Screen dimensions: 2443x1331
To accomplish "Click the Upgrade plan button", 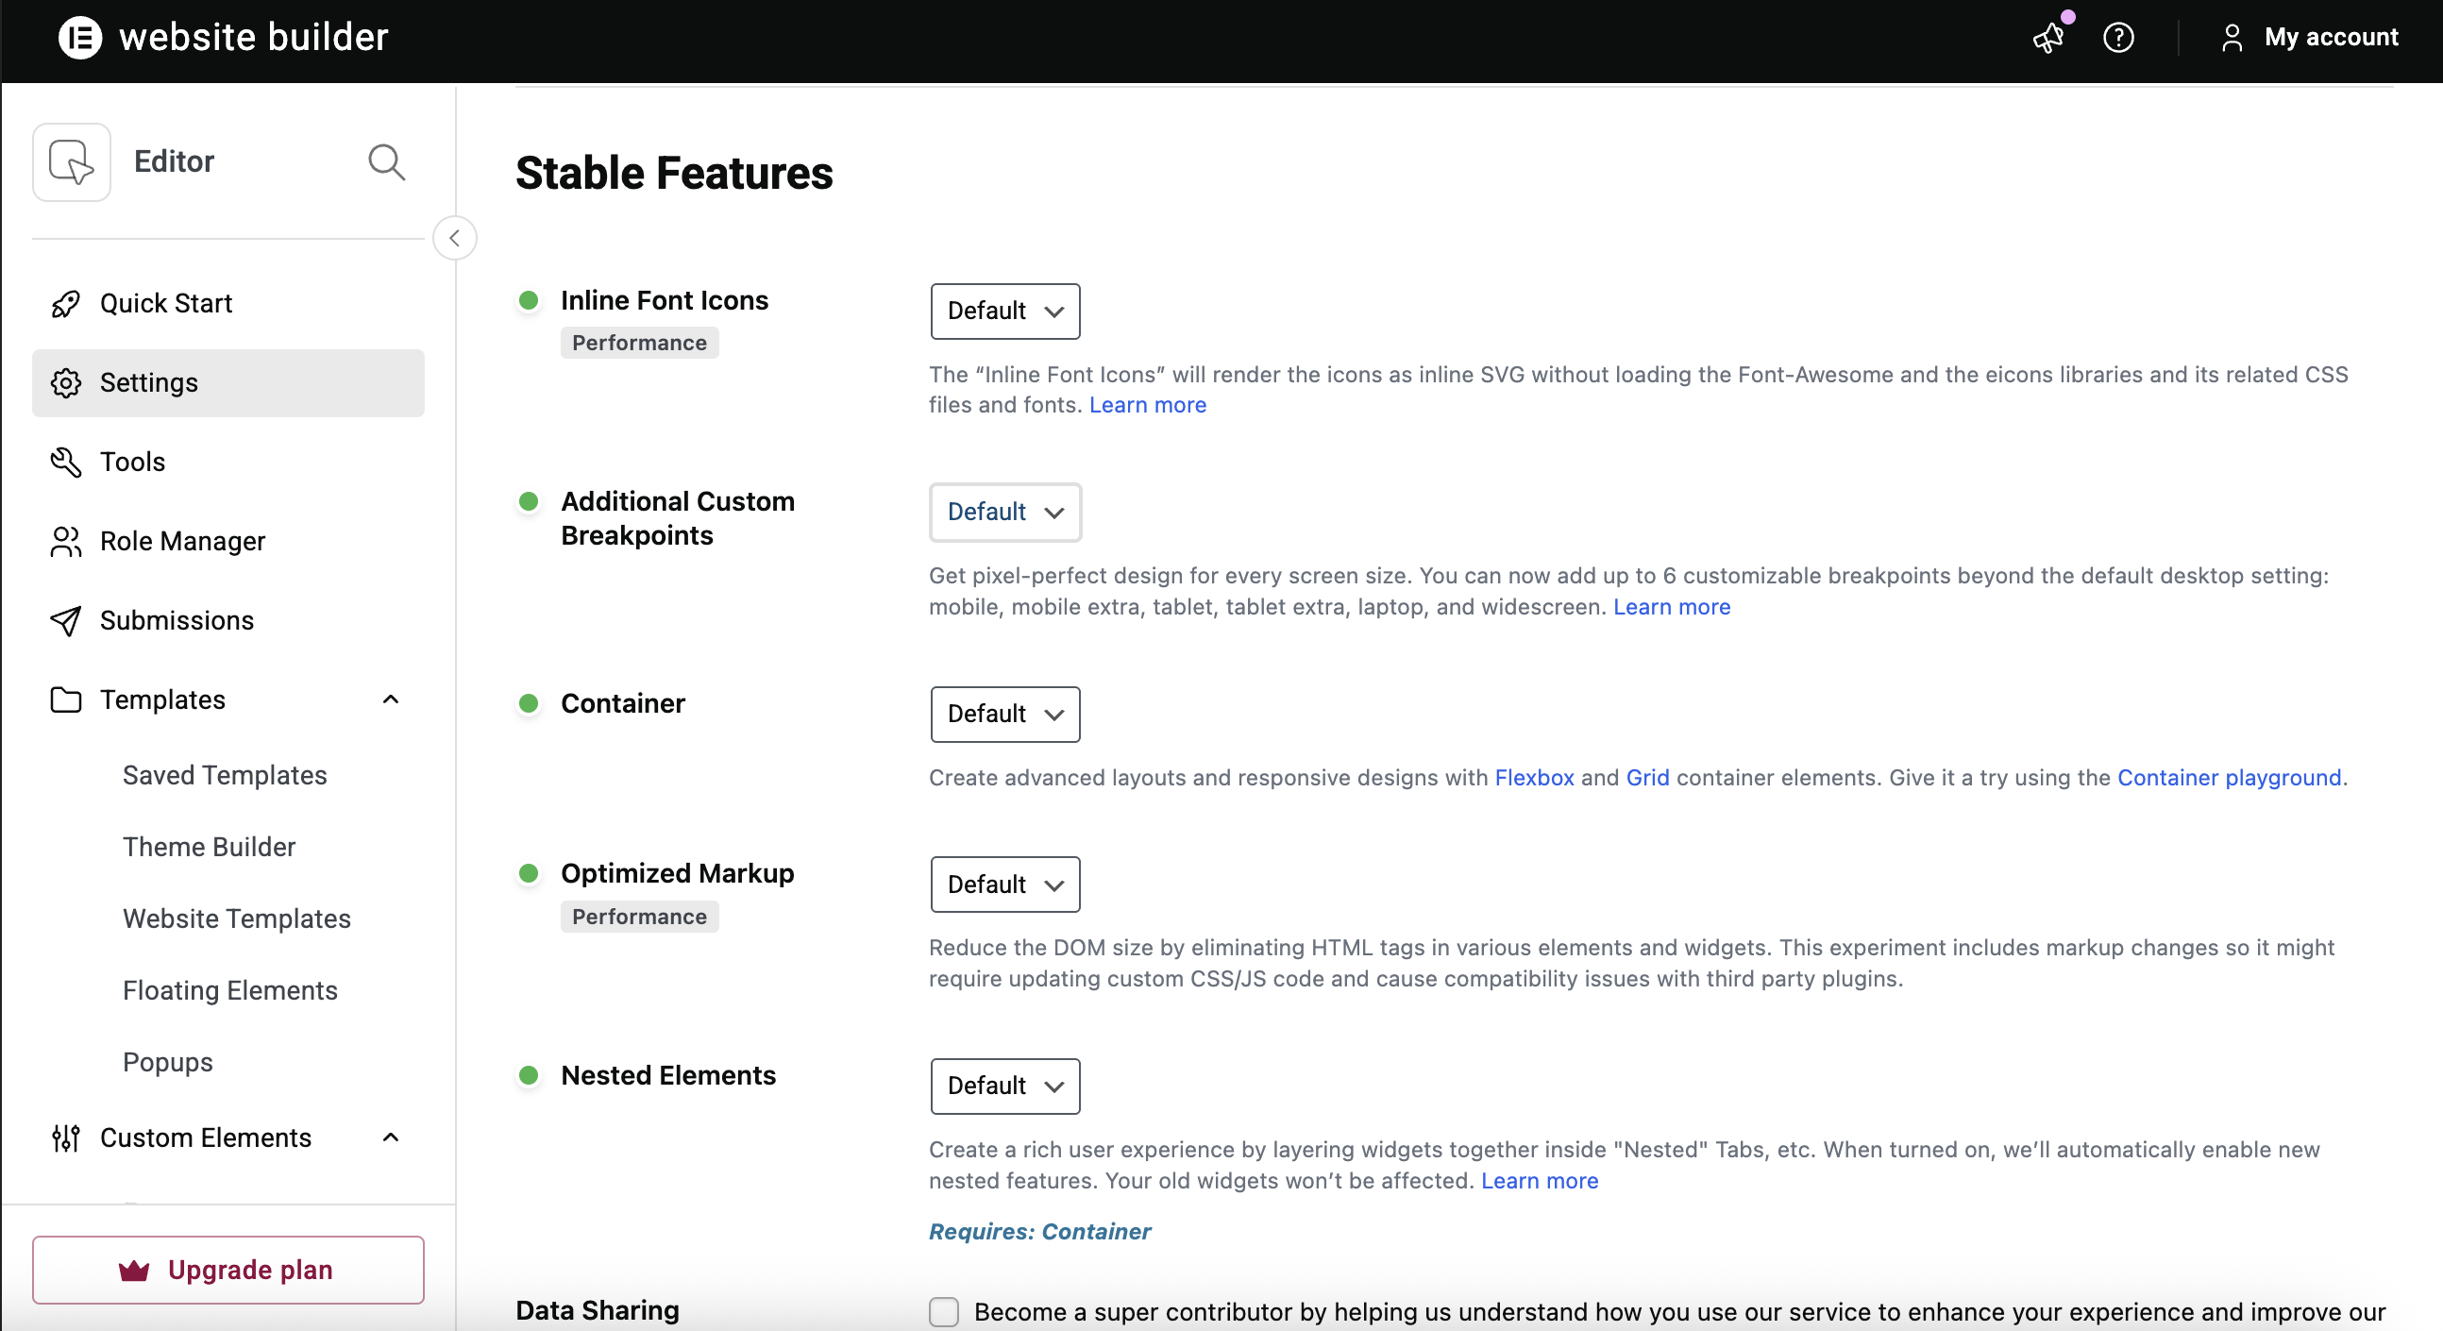I will 227,1271.
